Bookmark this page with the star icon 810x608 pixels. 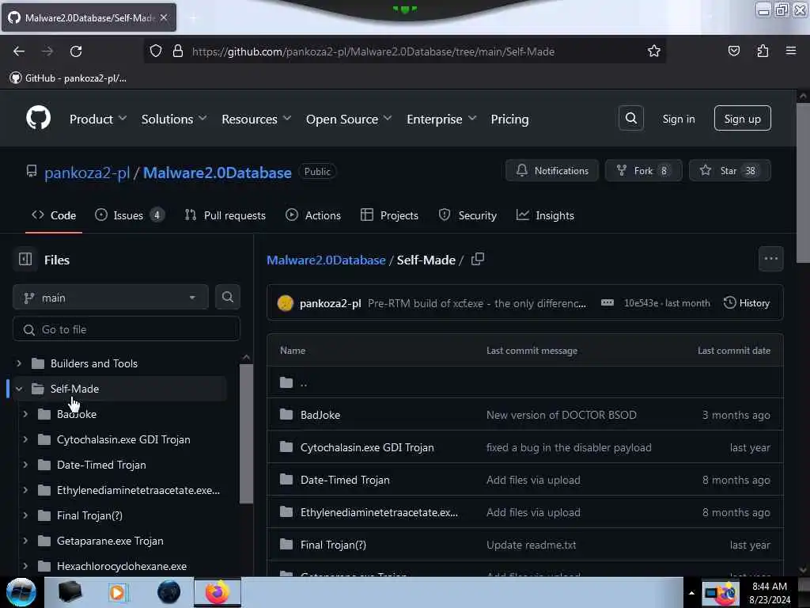pos(654,51)
